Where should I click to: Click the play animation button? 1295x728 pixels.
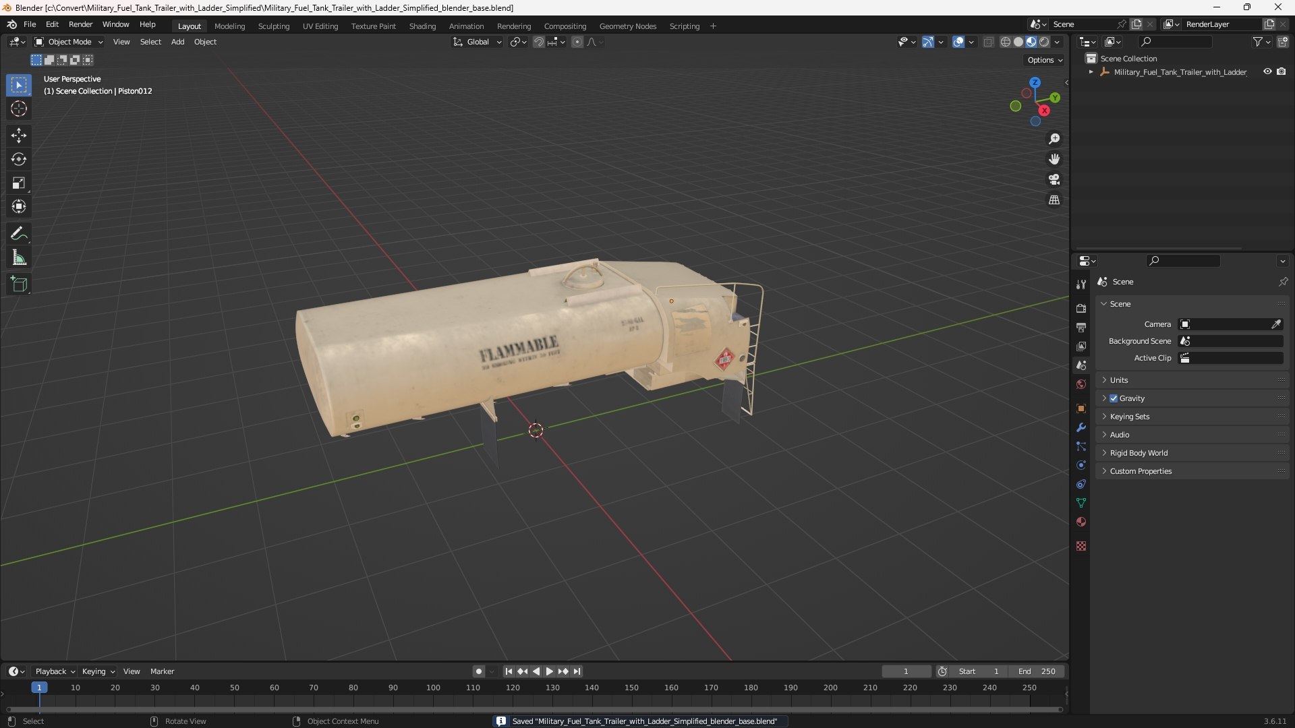point(549,671)
